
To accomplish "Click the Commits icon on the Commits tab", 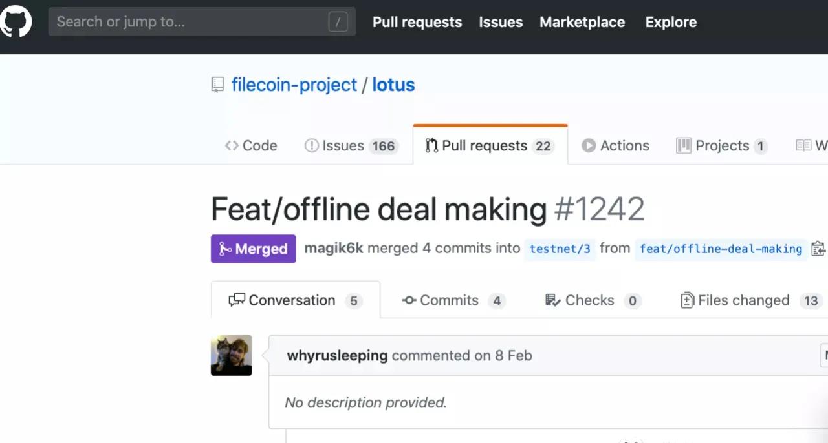I will [409, 300].
